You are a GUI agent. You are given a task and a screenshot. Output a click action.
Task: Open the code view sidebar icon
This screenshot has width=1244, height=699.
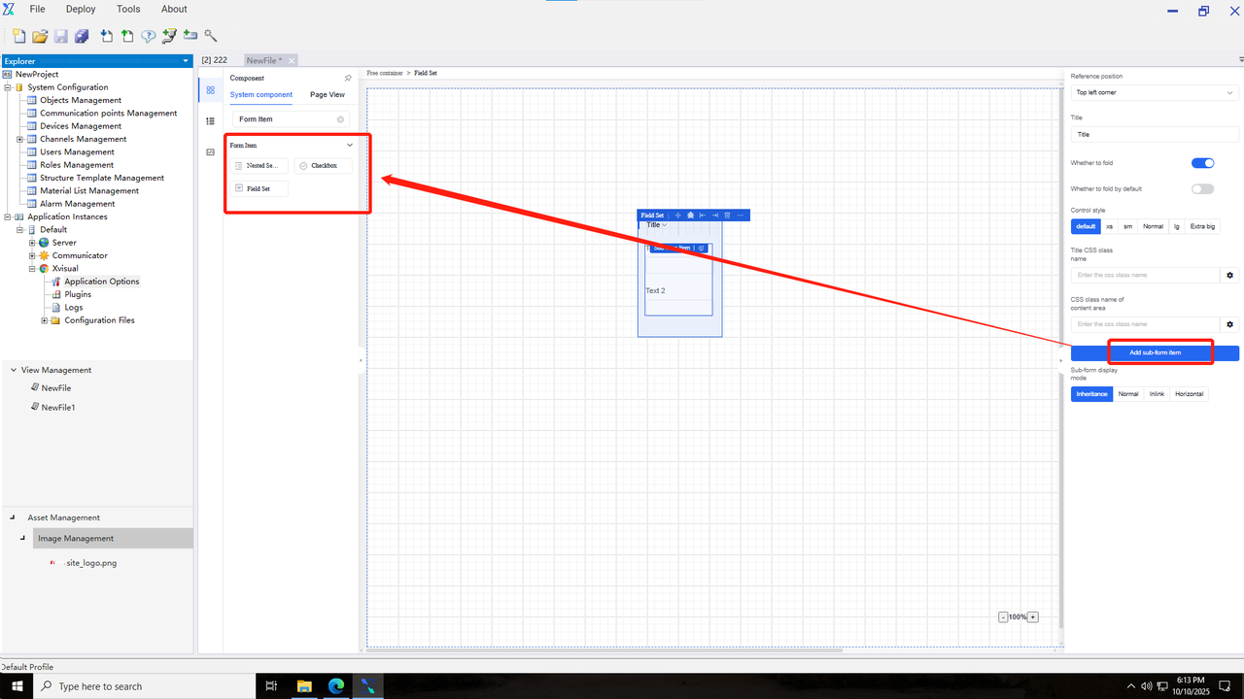pyautogui.click(x=211, y=152)
